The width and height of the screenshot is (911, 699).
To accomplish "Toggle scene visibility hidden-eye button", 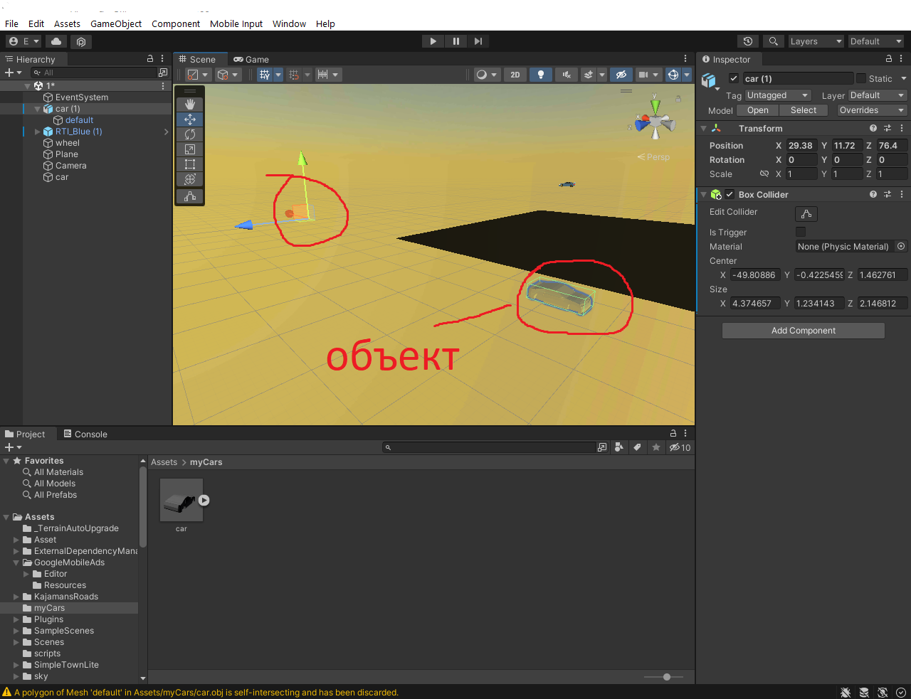I will click(621, 74).
